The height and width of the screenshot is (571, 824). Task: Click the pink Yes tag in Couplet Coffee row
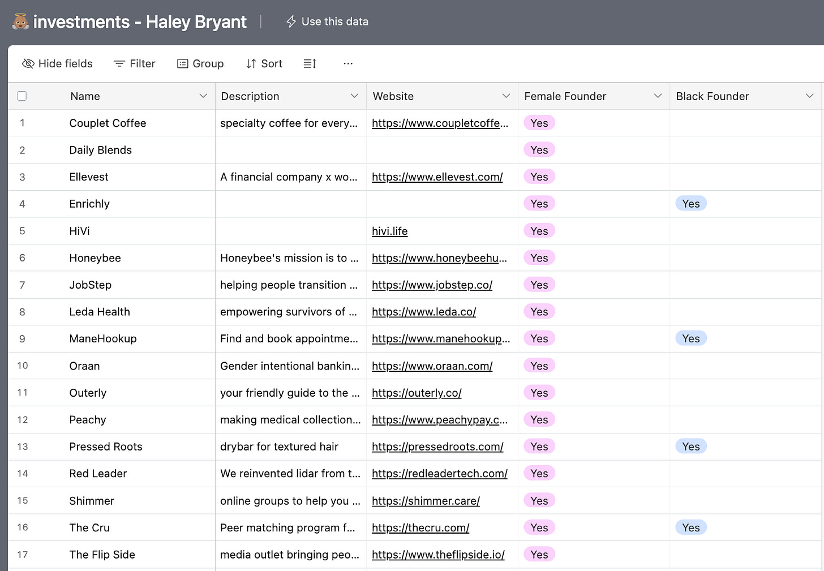(x=539, y=123)
